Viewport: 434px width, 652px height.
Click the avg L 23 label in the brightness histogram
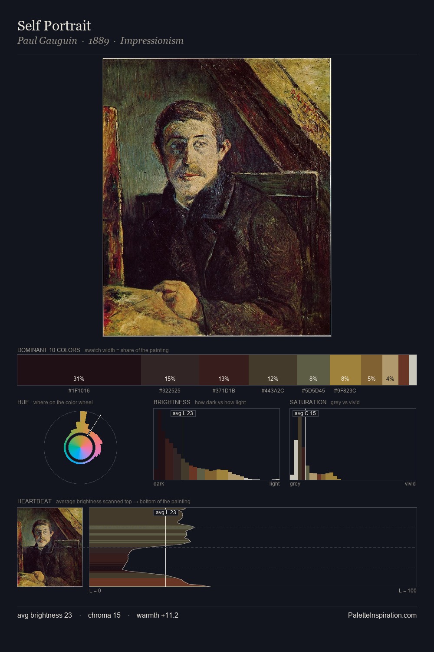(183, 413)
